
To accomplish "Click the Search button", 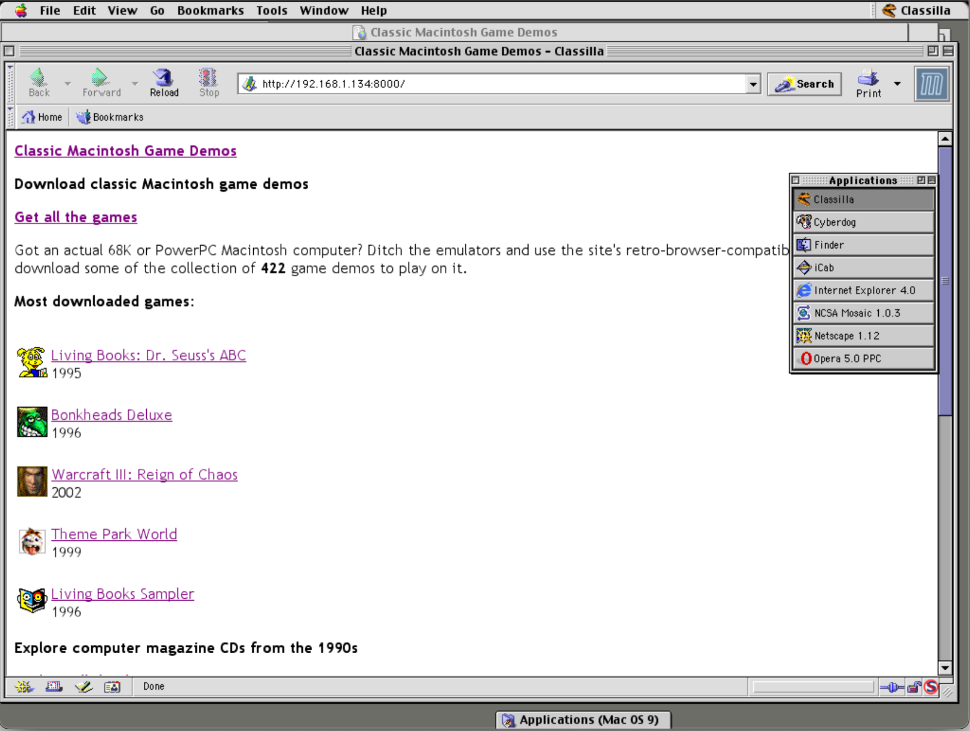I will pyautogui.click(x=805, y=84).
